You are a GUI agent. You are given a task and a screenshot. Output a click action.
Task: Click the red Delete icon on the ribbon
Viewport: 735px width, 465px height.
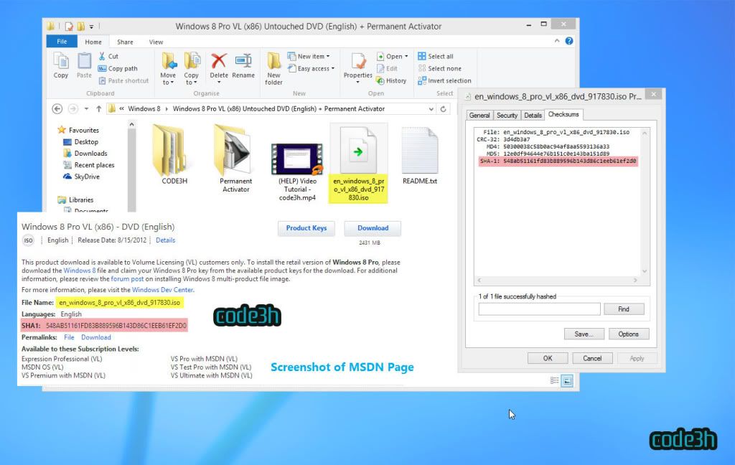pyautogui.click(x=218, y=62)
